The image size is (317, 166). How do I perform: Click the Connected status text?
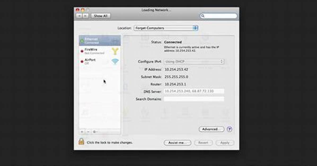(x=173, y=42)
